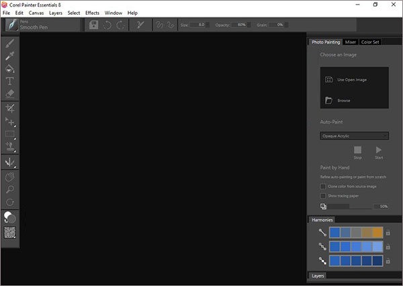Image resolution: width=403 pixels, height=286 pixels.
Task: Open the Canvas menu
Action: click(36, 13)
